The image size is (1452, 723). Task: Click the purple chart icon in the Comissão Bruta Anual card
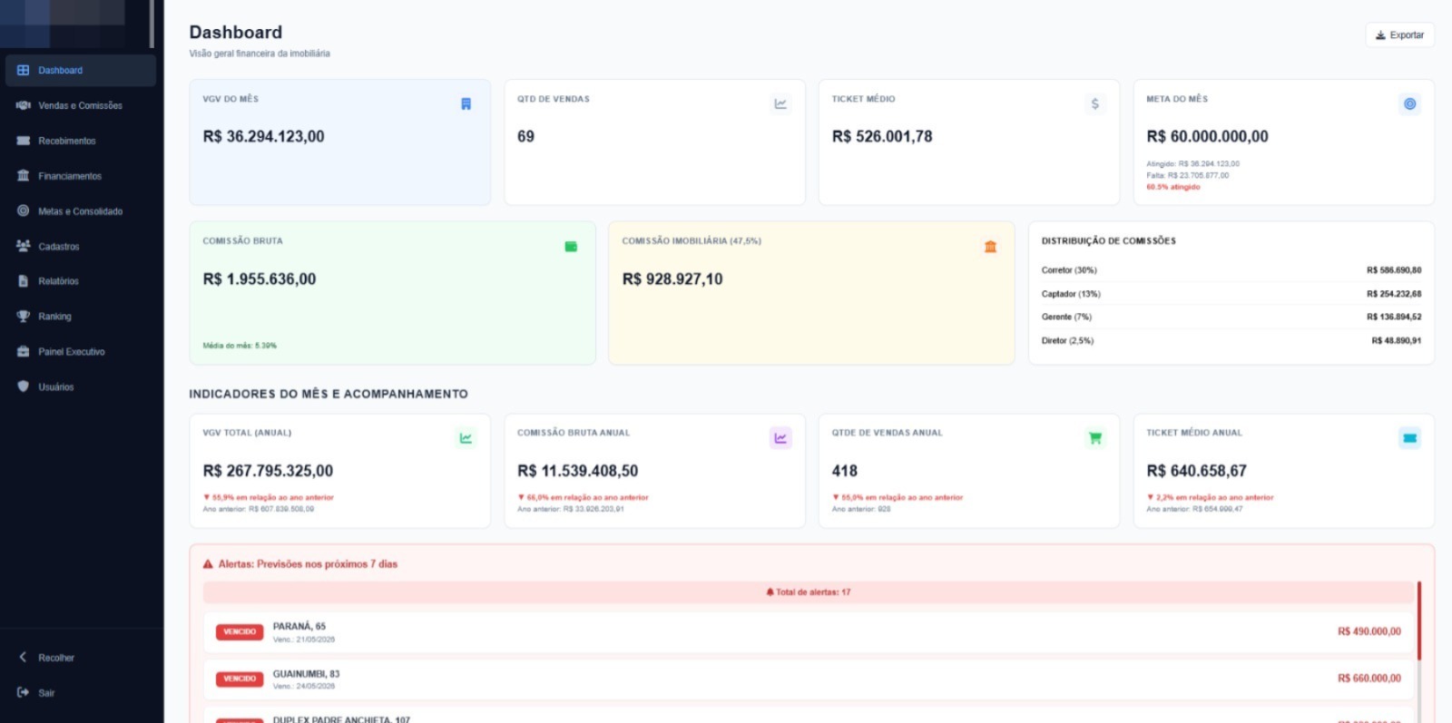coord(780,438)
